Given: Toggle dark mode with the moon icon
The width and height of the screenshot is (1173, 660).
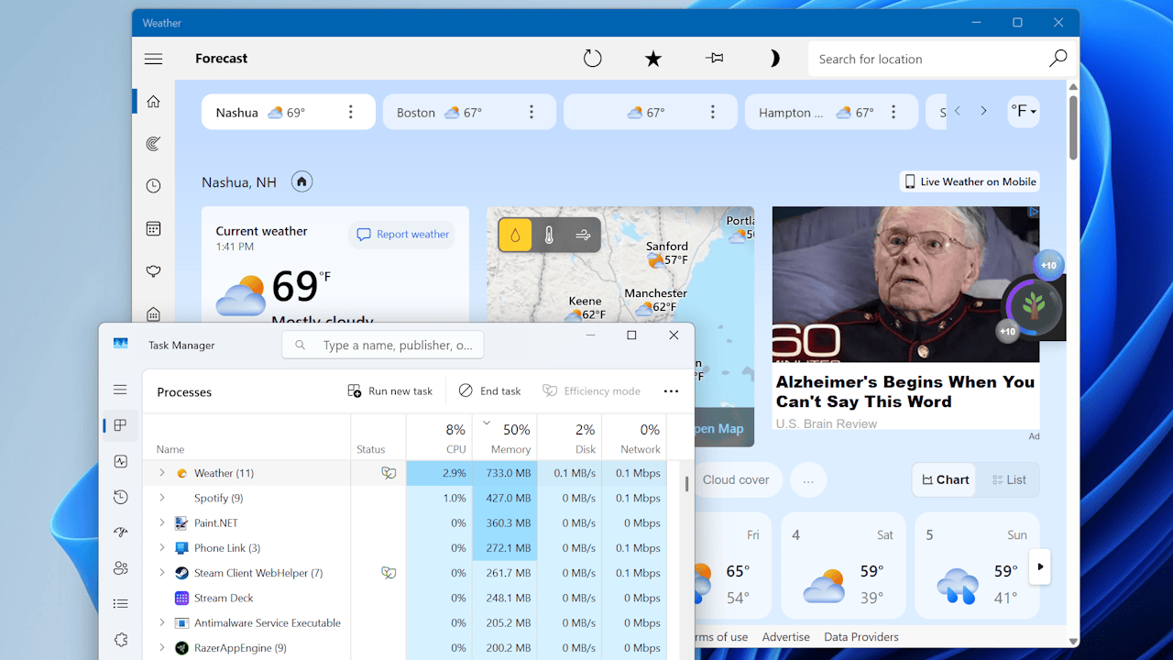Looking at the screenshot, I should (x=774, y=59).
